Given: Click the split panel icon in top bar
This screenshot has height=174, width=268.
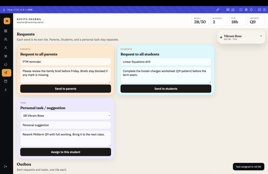Looking at the screenshot, I should click(264, 10).
